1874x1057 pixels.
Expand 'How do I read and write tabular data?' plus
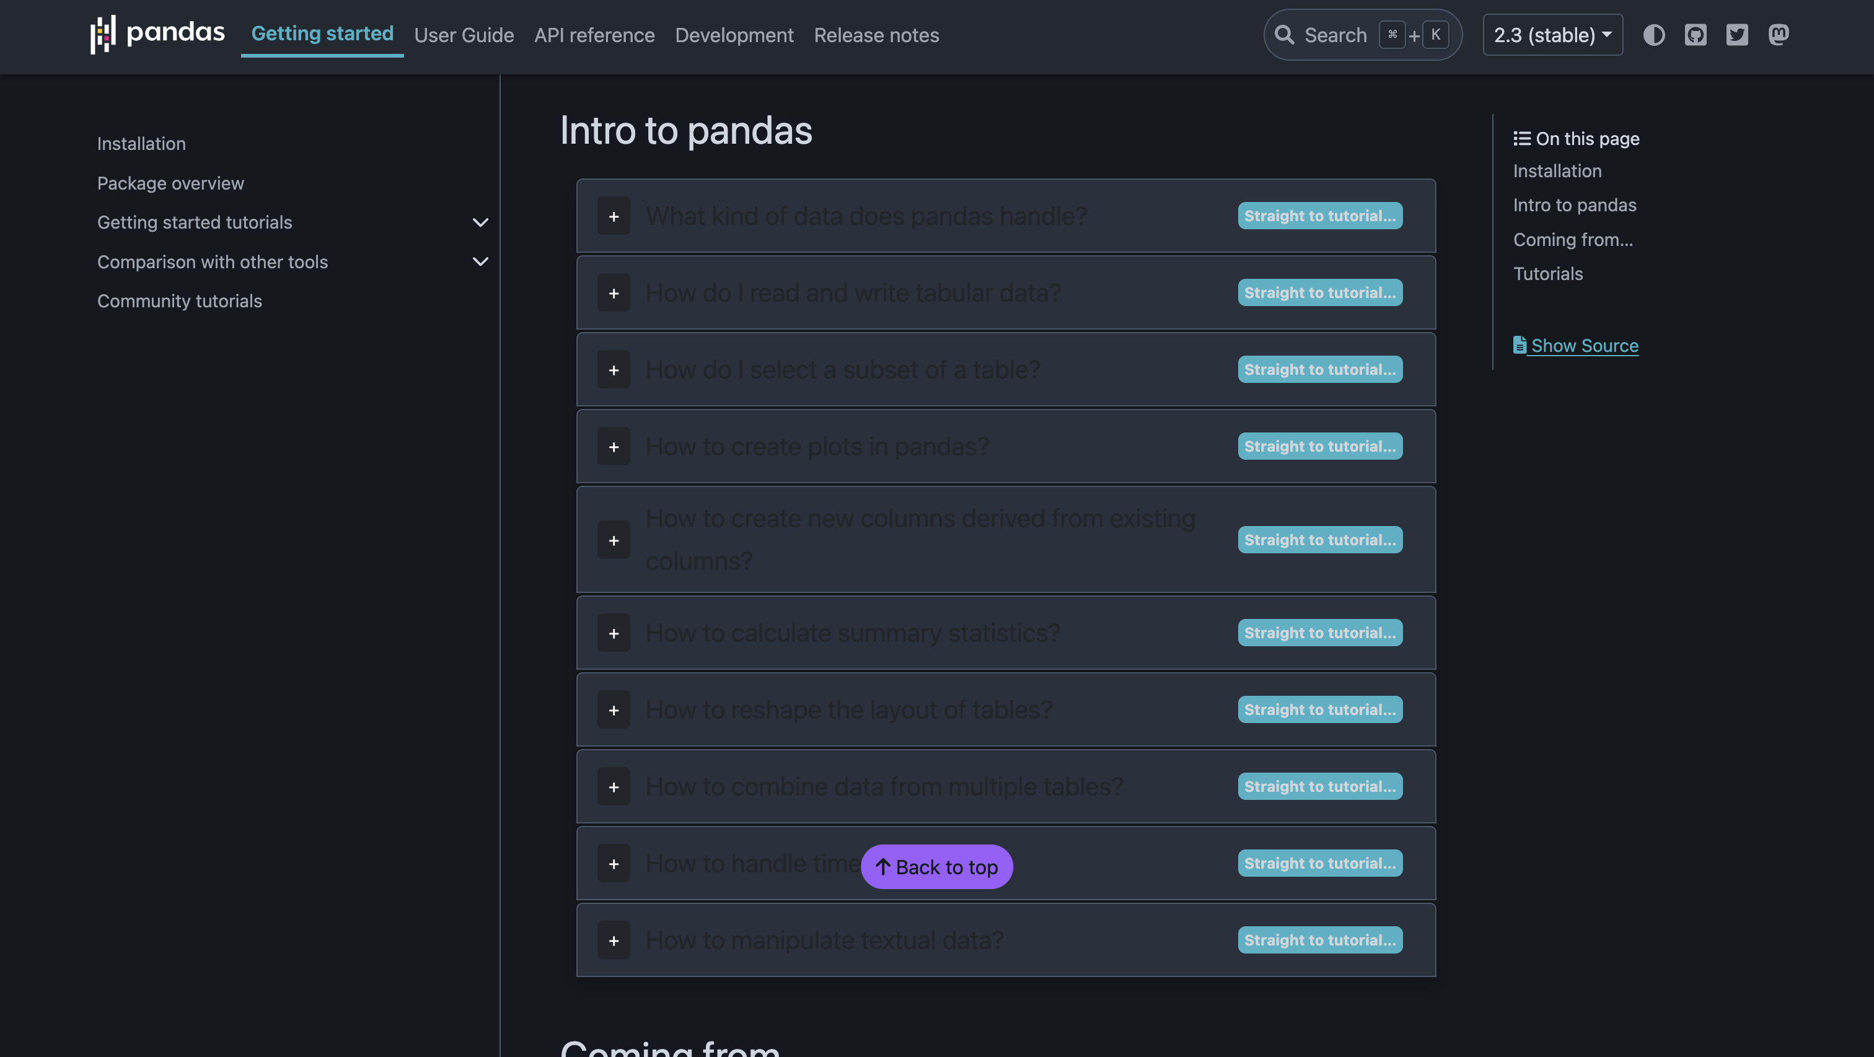click(x=614, y=292)
